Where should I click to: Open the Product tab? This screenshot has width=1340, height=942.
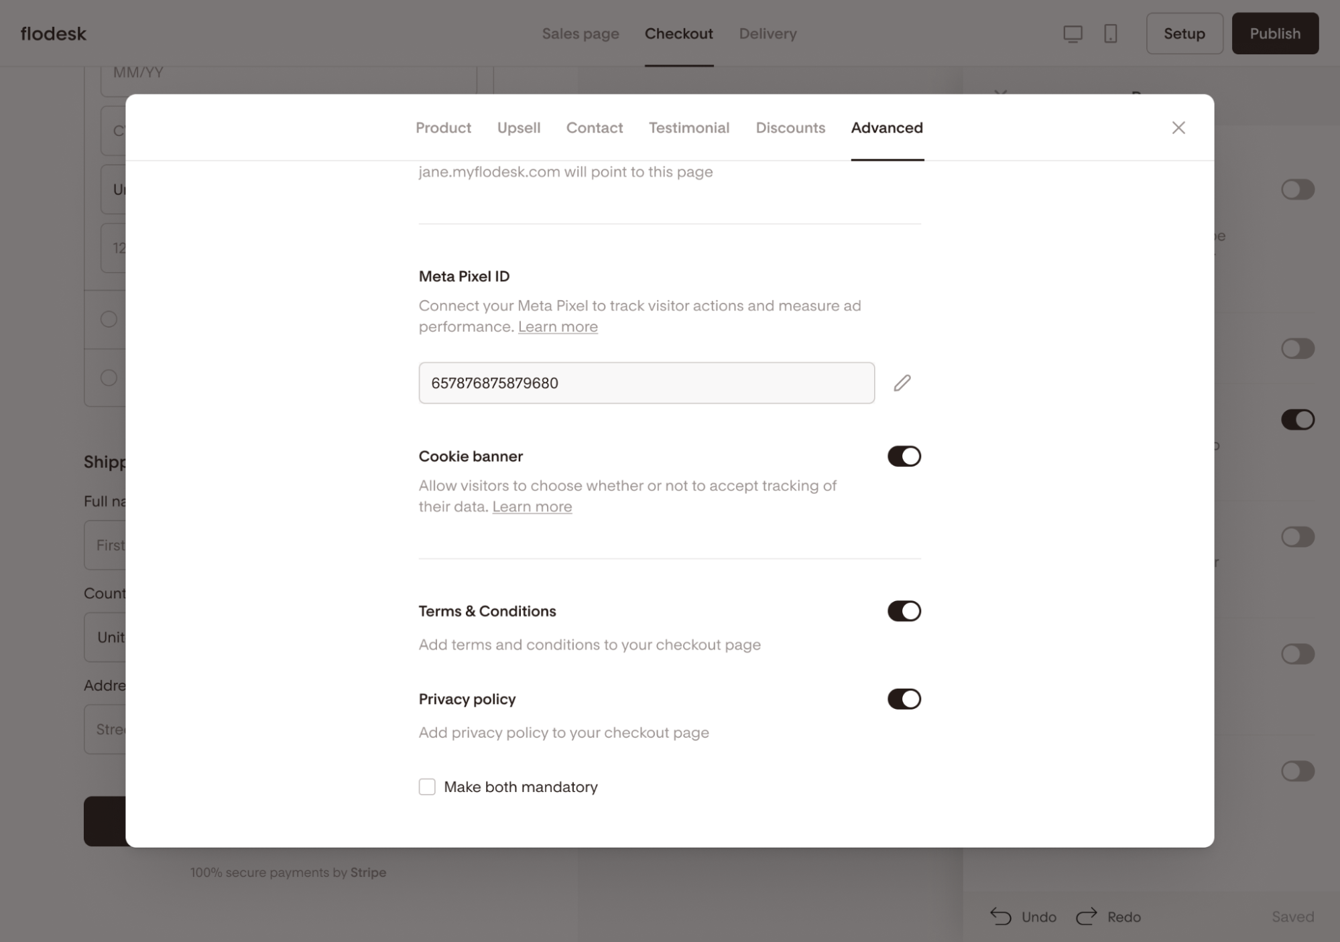443,128
